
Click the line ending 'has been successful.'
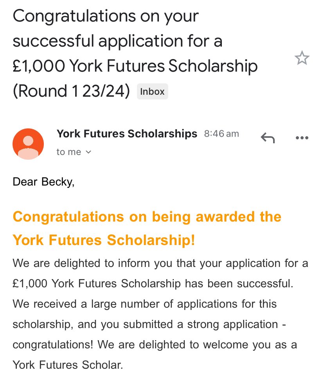click(153, 283)
